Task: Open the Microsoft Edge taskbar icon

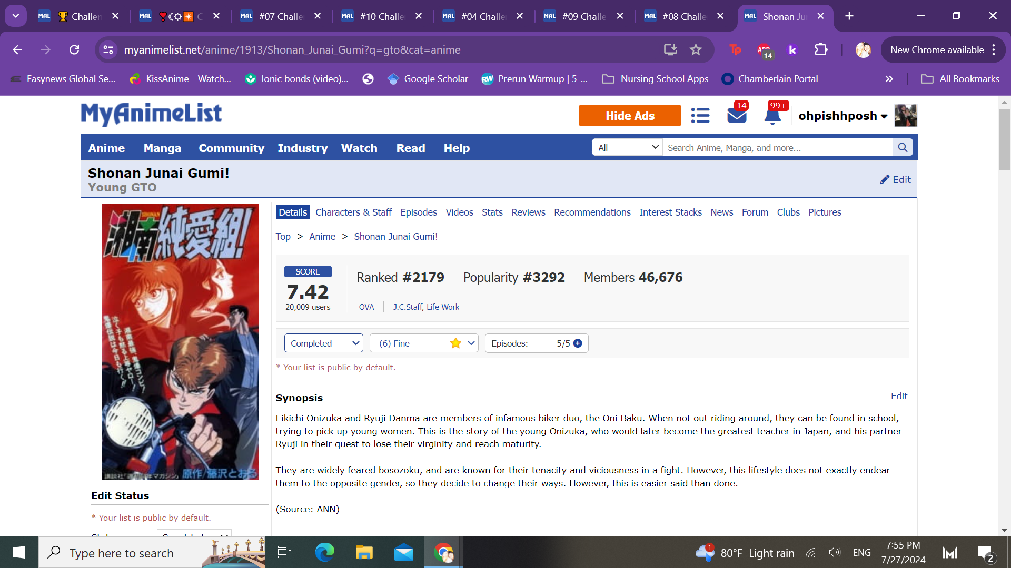Action: pos(324,553)
